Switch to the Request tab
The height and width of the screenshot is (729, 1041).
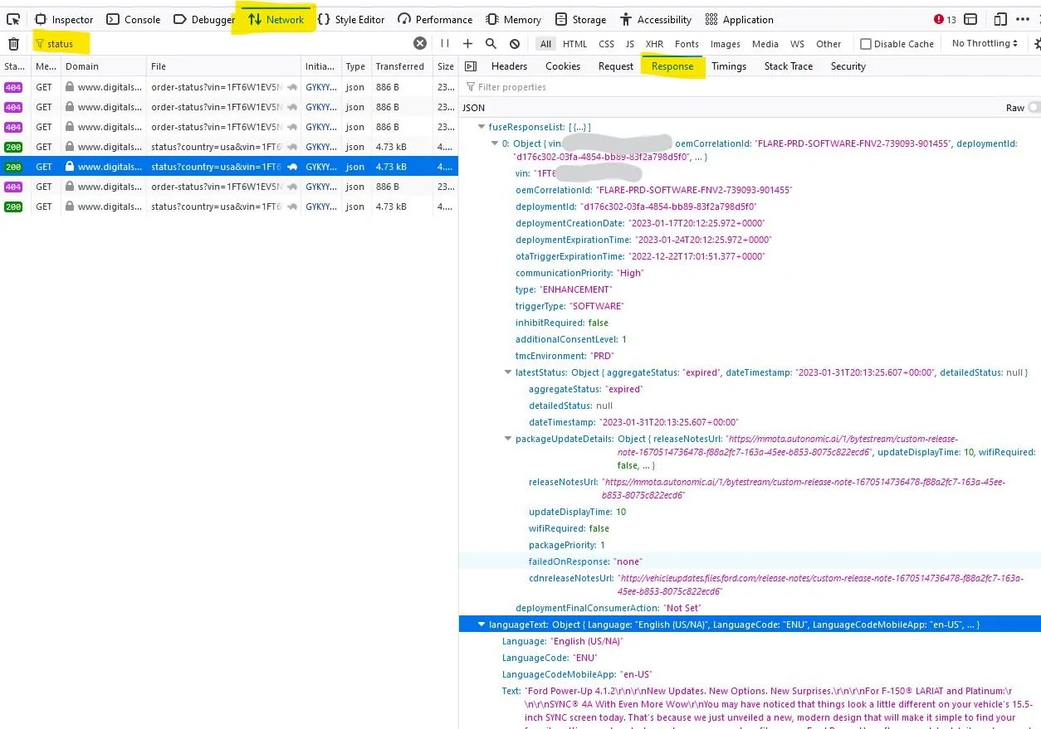point(615,66)
